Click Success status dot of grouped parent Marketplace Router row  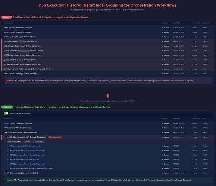tap(163, 137)
